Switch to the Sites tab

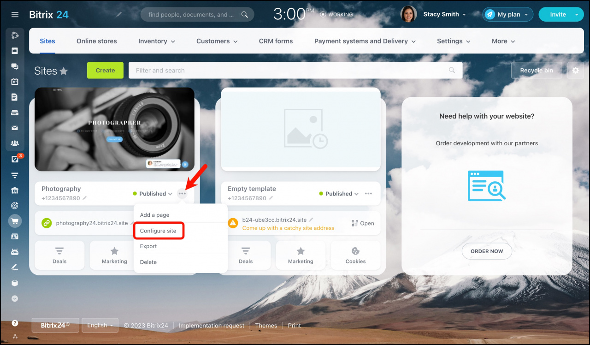[x=47, y=41]
